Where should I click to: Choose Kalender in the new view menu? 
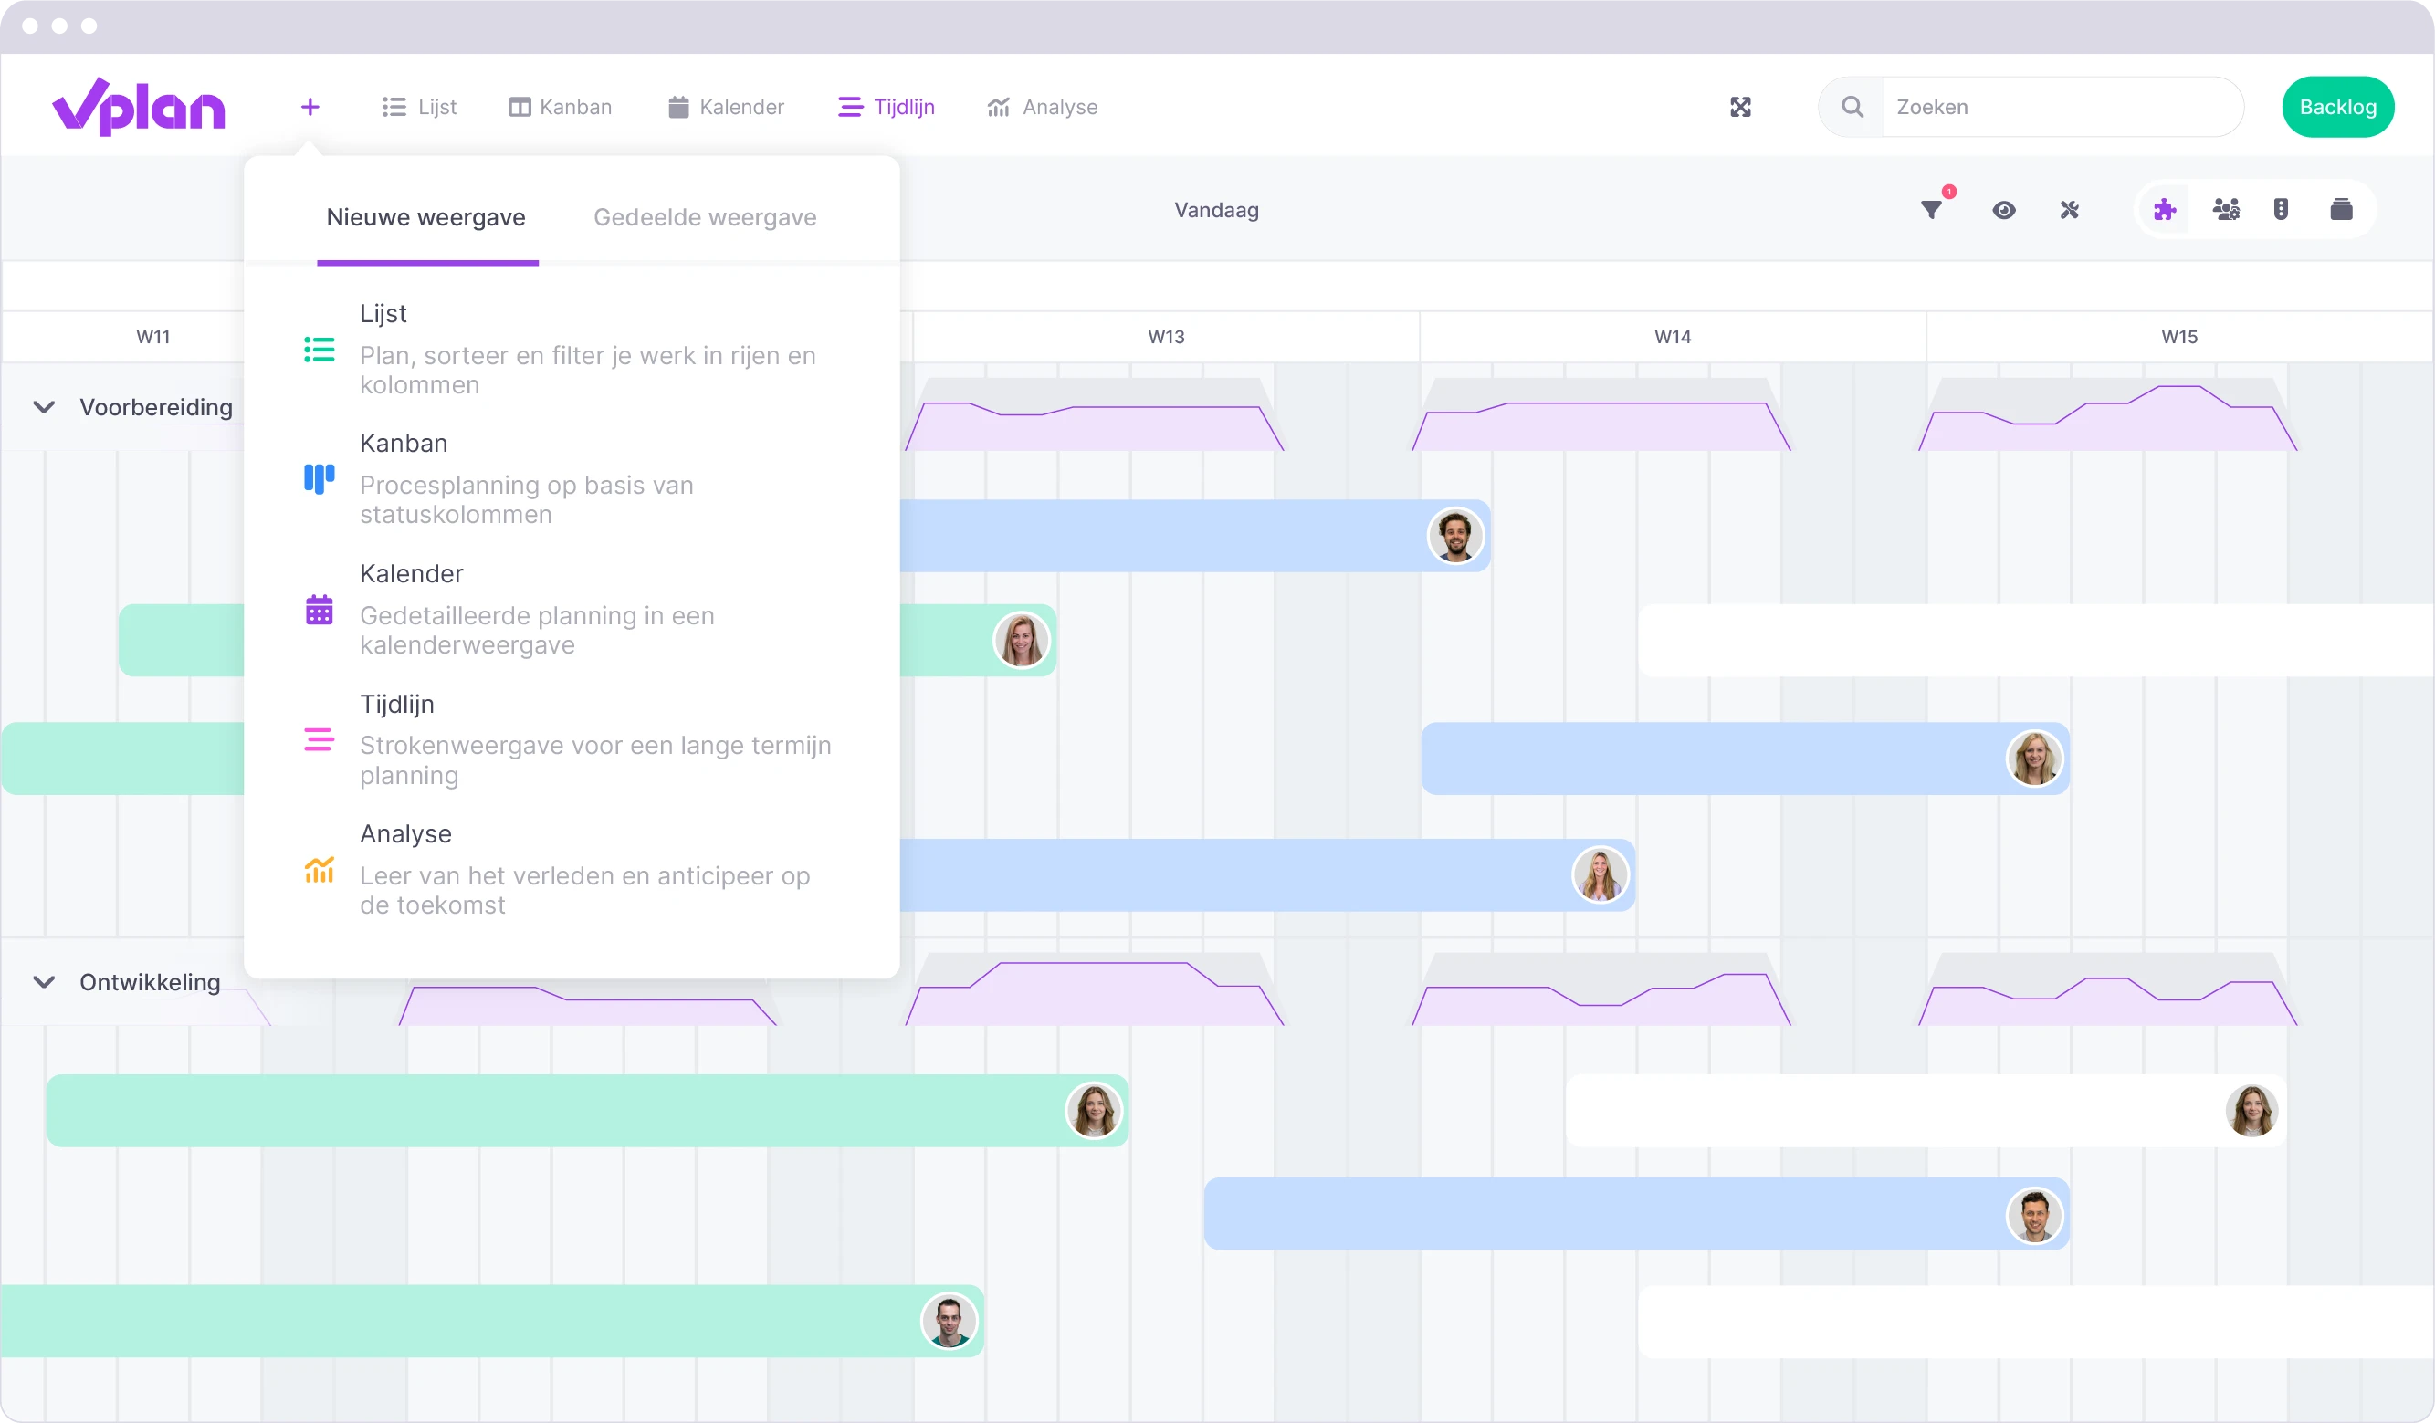(x=570, y=610)
